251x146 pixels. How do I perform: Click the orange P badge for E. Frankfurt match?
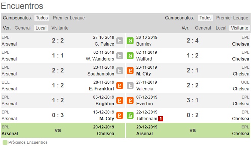pos(120,86)
